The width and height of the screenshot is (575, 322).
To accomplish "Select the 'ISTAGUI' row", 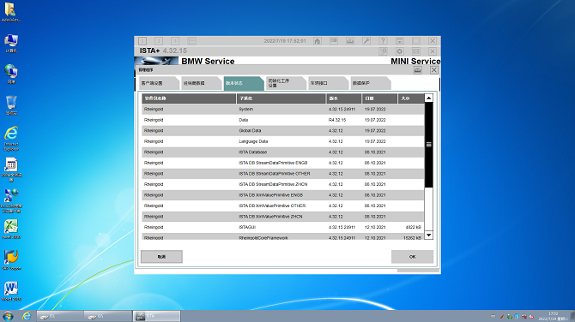I will click(282, 227).
